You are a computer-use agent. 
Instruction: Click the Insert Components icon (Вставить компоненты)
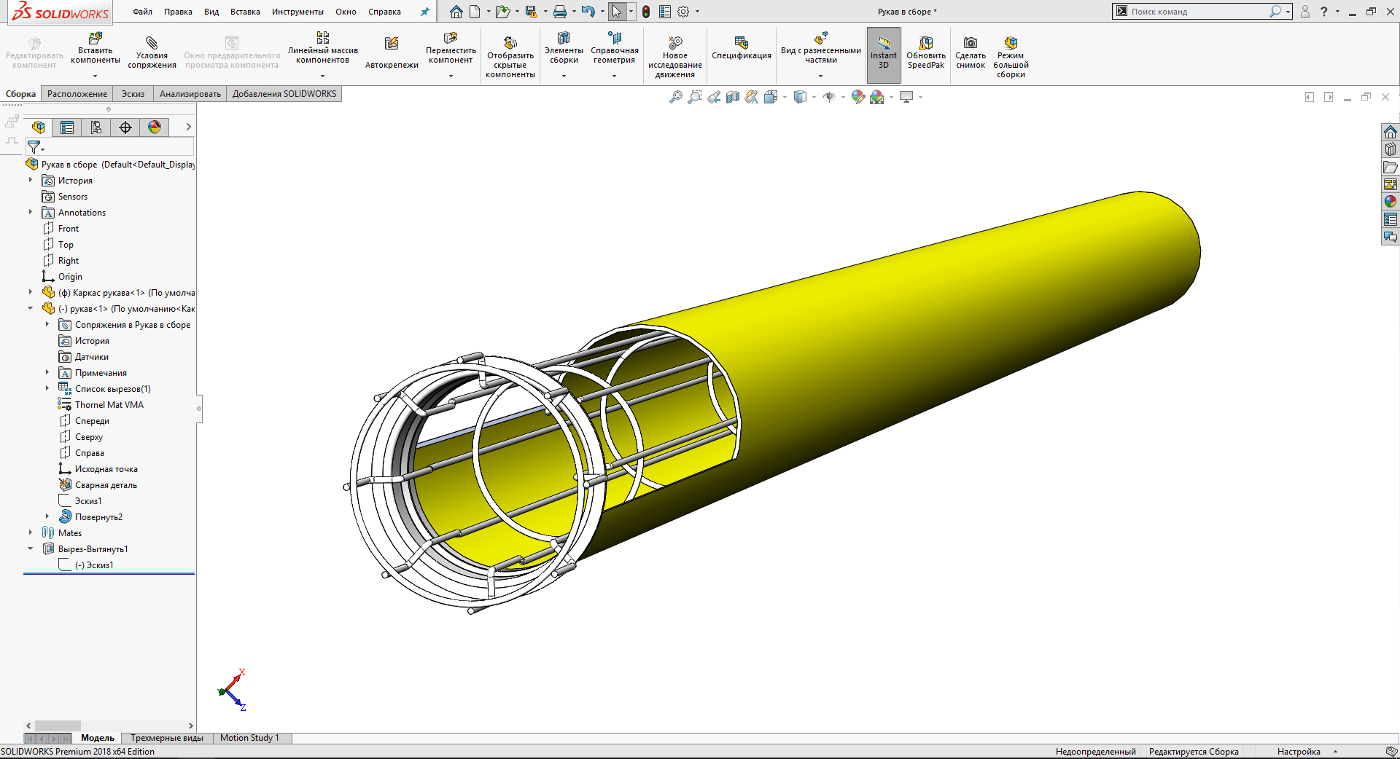click(95, 39)
